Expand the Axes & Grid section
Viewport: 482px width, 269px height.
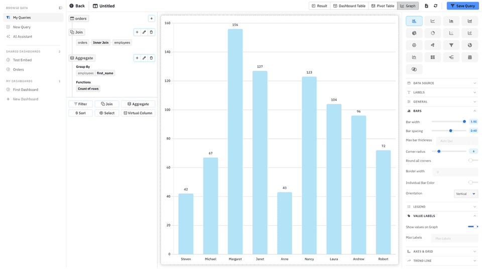coord(442,251)
